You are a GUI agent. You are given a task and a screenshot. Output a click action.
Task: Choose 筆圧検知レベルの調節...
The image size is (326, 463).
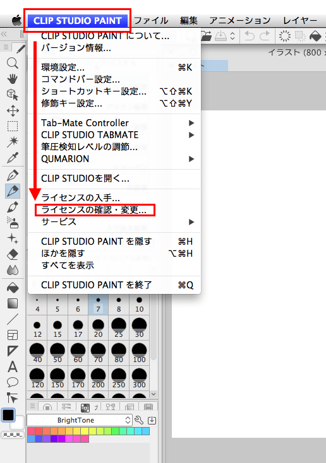click(x=114, y=147)
